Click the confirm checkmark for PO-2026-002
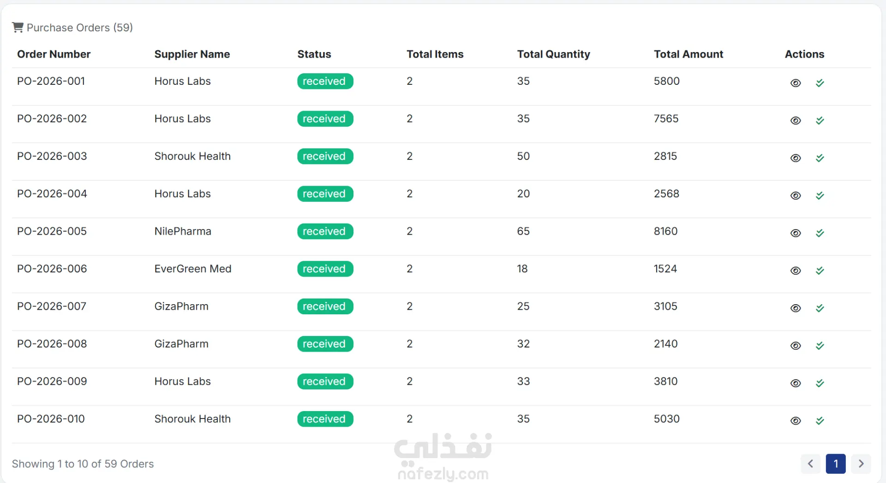Image resolution: width=886 pixels, height=483 pixels. click(820, 120)
